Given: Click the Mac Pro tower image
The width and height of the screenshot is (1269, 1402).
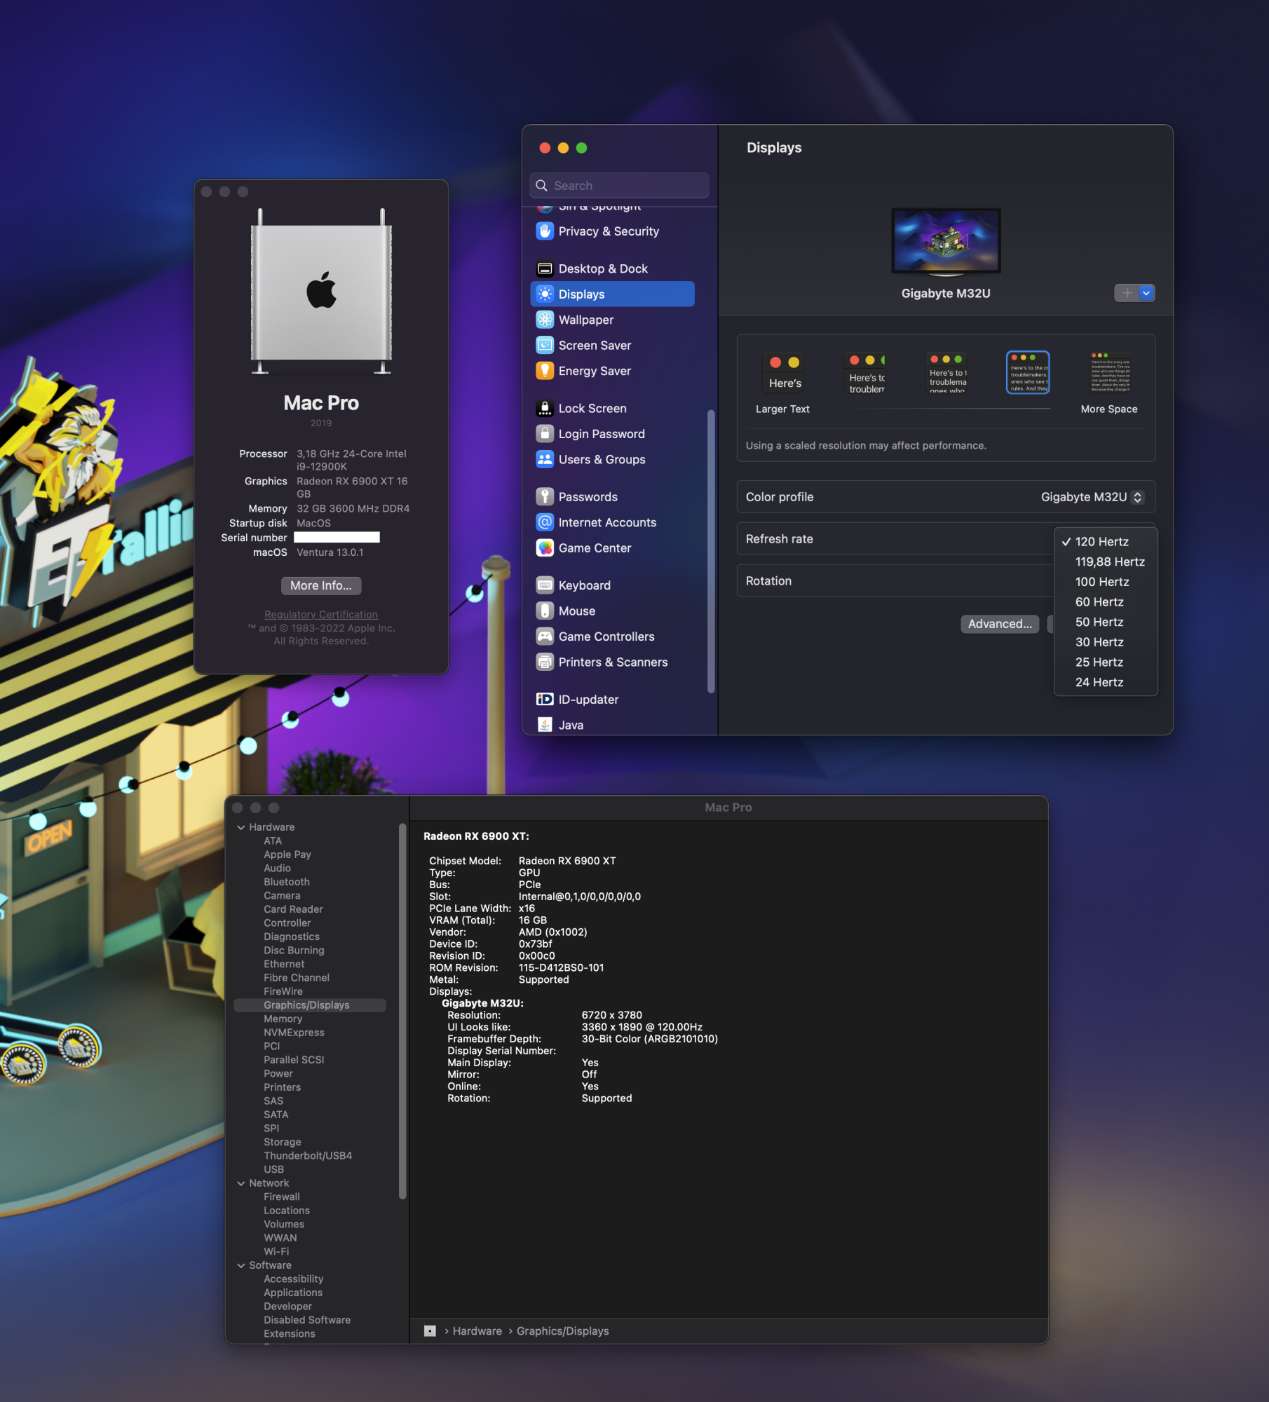Looking at the screenshot, I should 321,292.
